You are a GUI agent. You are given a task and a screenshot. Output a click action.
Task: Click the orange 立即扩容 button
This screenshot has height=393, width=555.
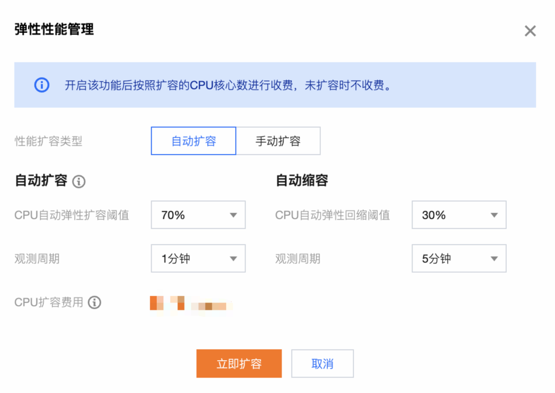click(239, 364)
